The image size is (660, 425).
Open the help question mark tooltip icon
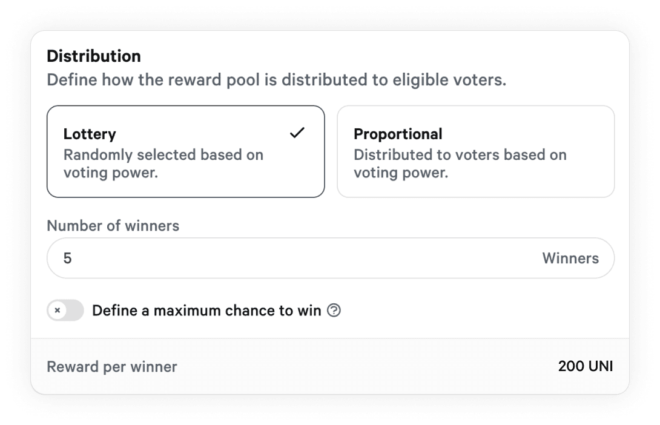click(334, 311)
